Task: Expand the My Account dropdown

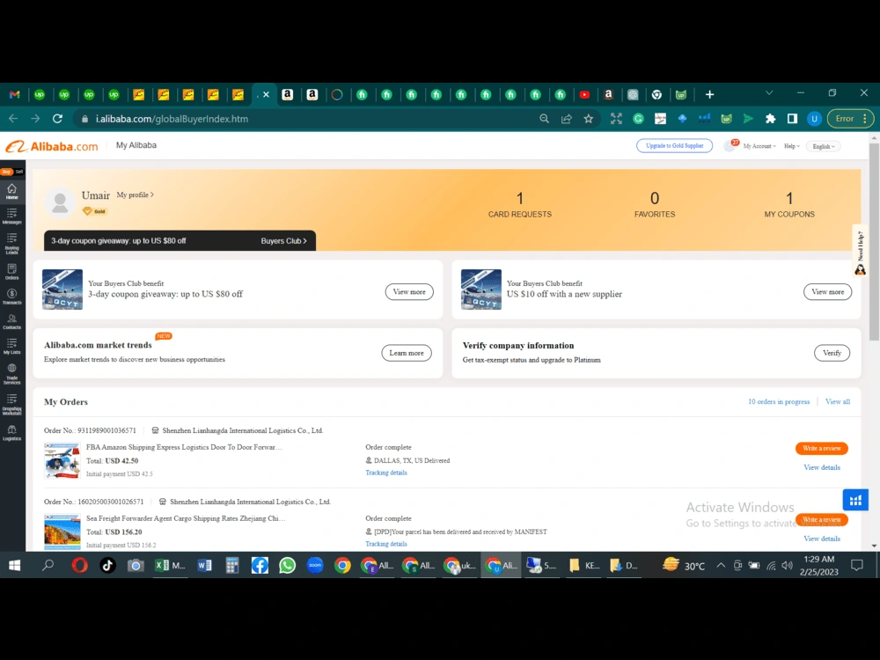Action: pos(759,146)
